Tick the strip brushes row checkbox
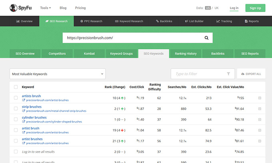This screenshot has width=272, height=163. point(16,109)
